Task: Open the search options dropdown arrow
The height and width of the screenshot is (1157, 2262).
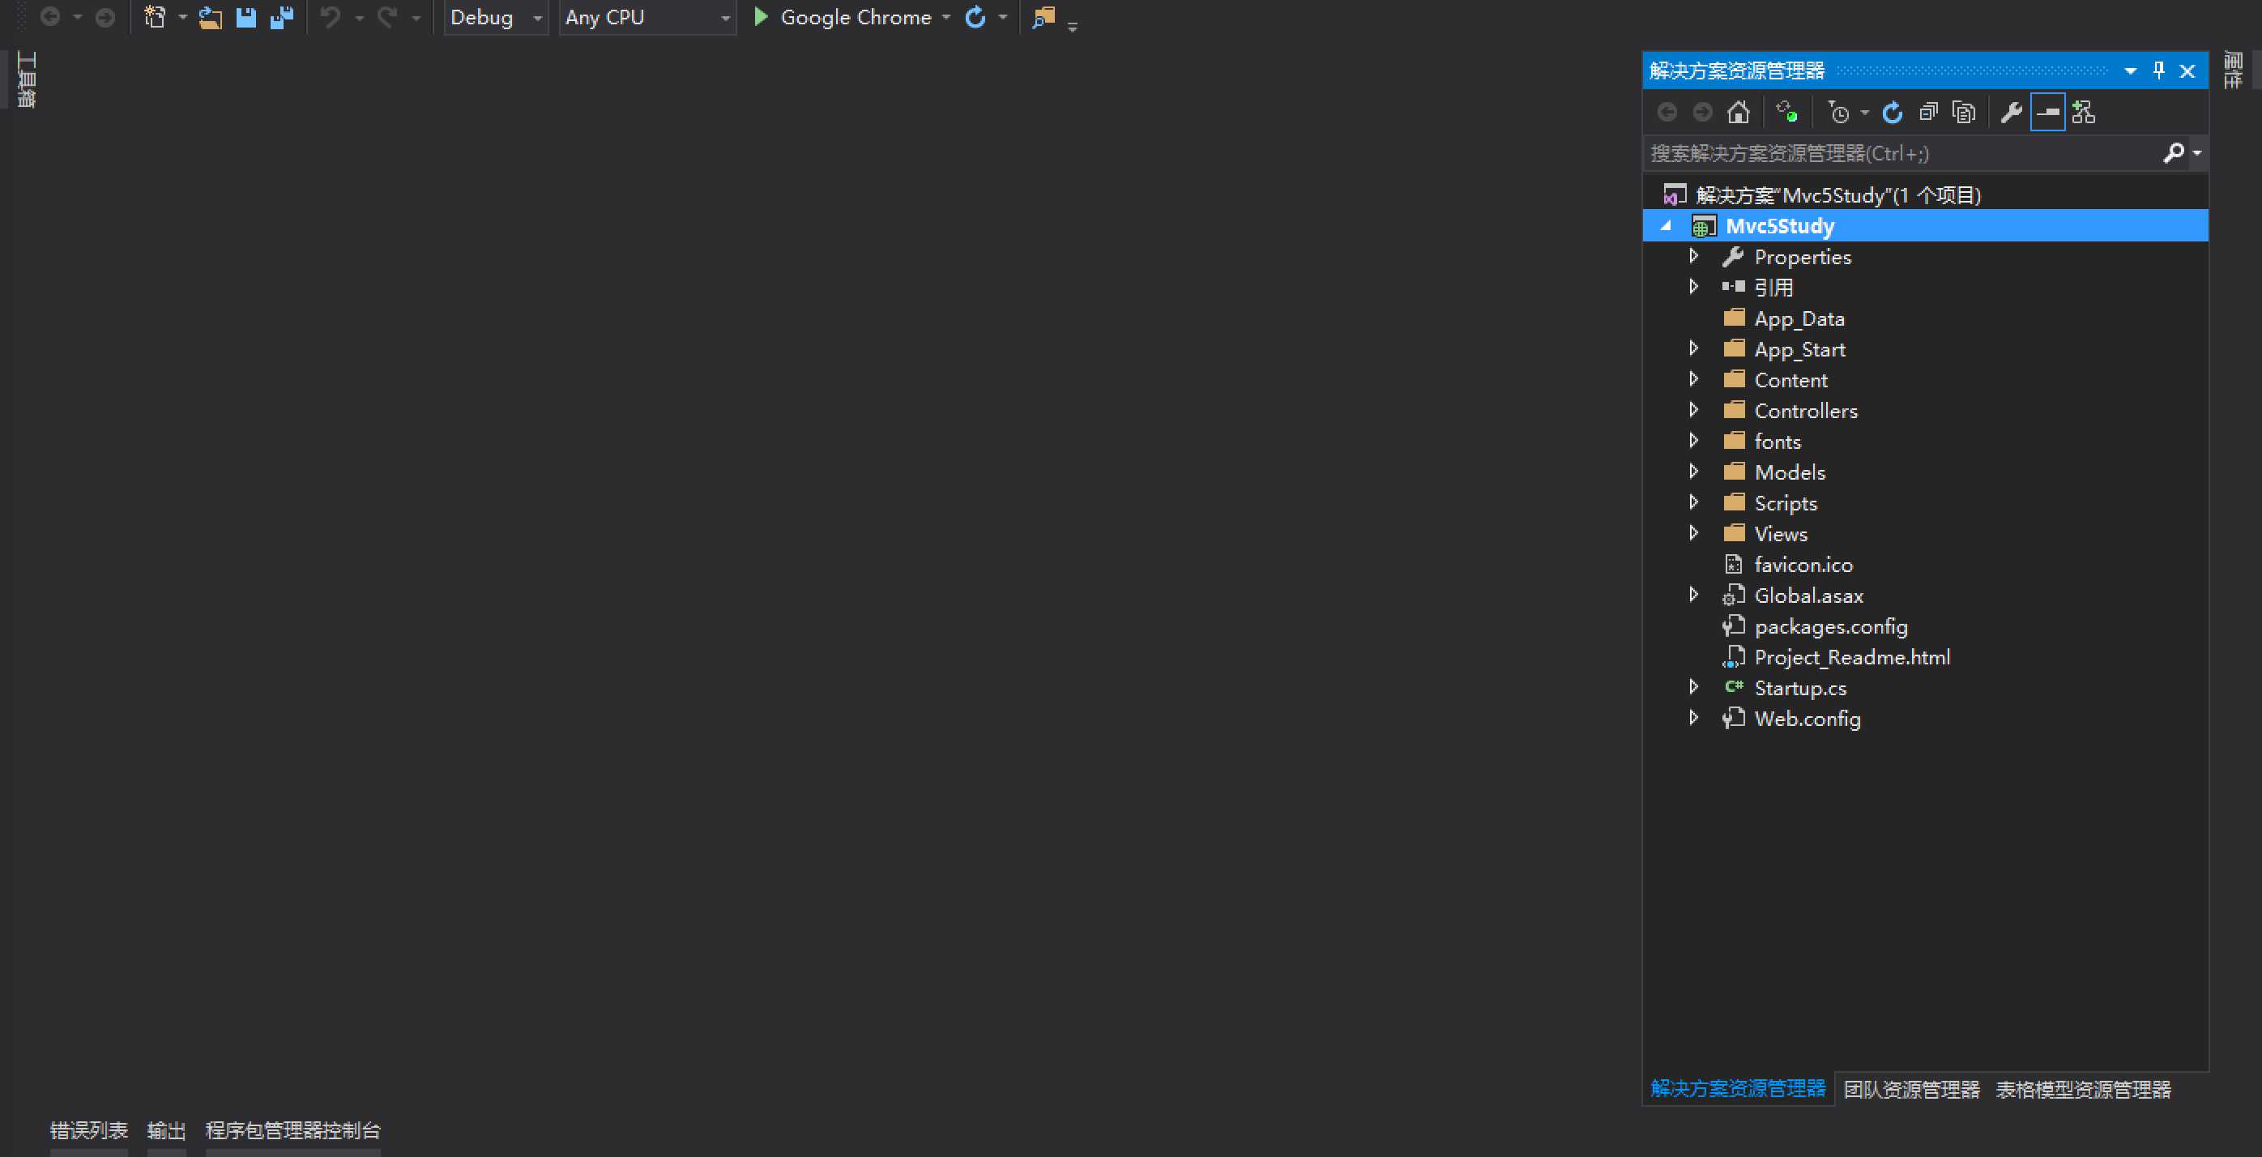Action: (2197, 154)
